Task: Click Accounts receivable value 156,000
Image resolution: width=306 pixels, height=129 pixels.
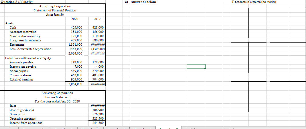Action: (x=98, y=32)
